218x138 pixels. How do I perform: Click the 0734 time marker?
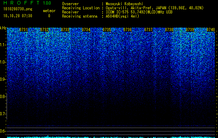[x=86, y=30]
